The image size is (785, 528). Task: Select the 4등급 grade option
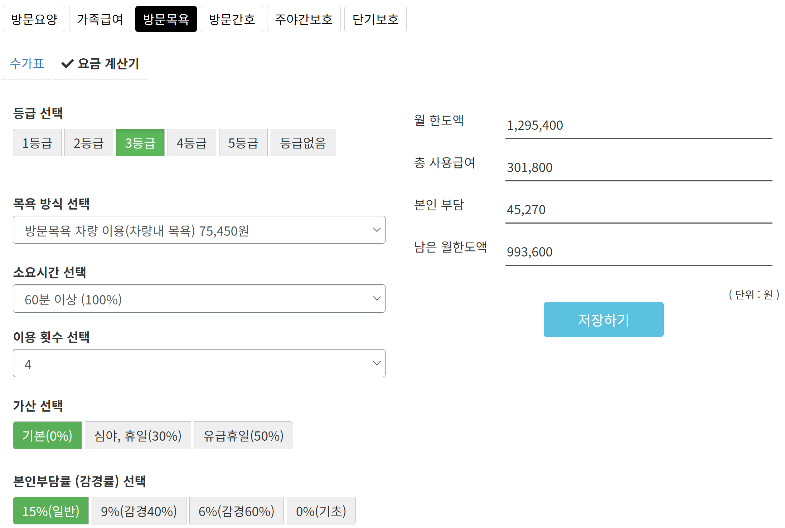(x=192, y=143)
